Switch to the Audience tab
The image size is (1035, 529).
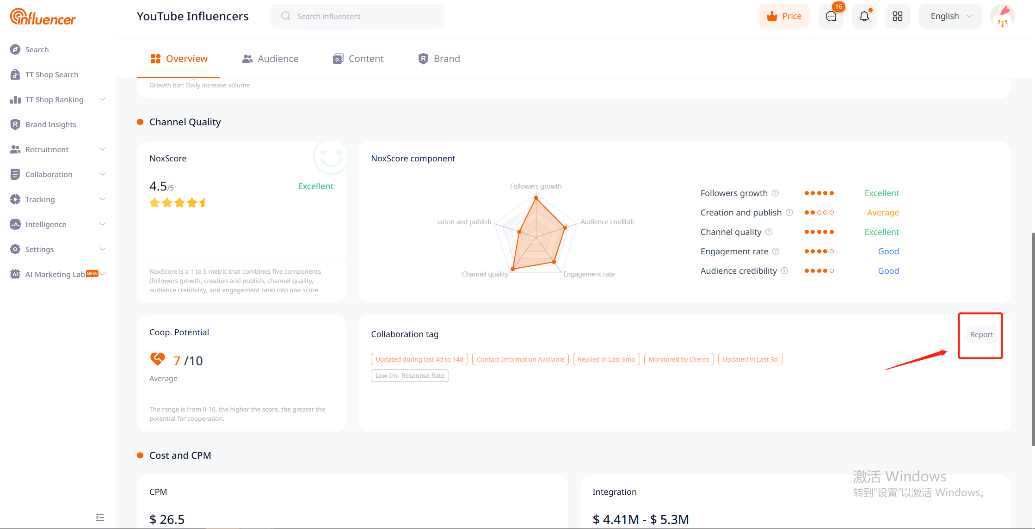tap(271, 59)
